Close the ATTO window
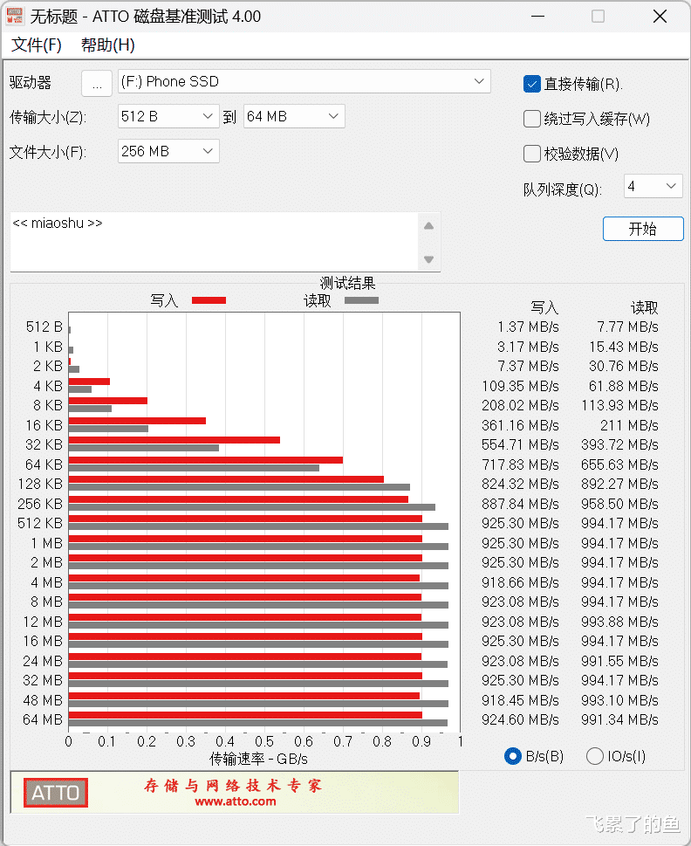This screenshot has height=846, width=691. click(x=660, y=17)
